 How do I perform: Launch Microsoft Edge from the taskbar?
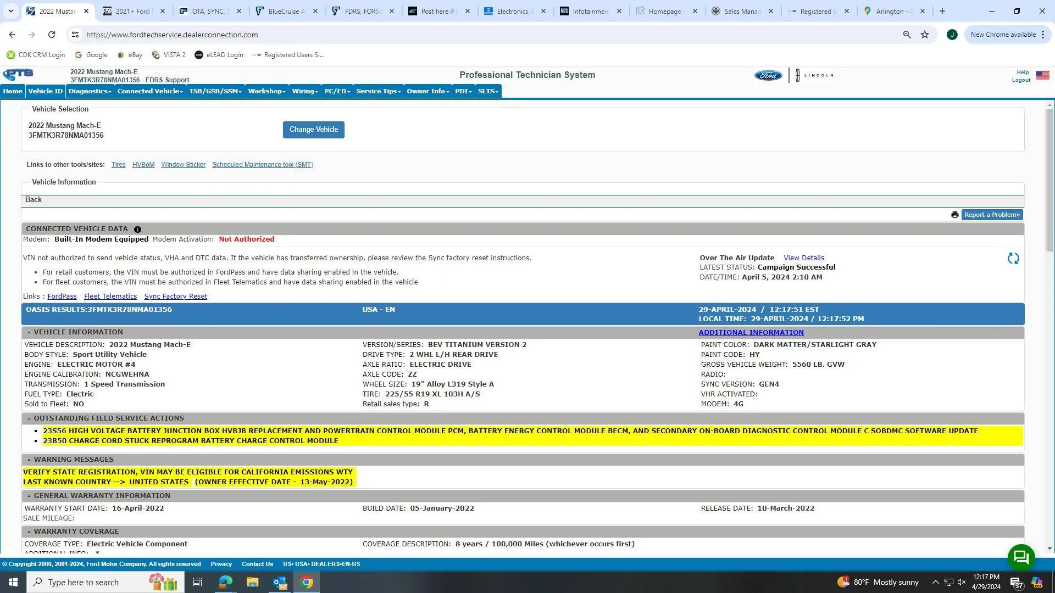[x=225, y=582]
